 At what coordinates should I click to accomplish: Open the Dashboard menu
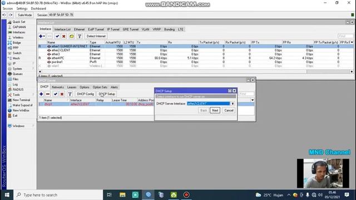tap(38, 9)
